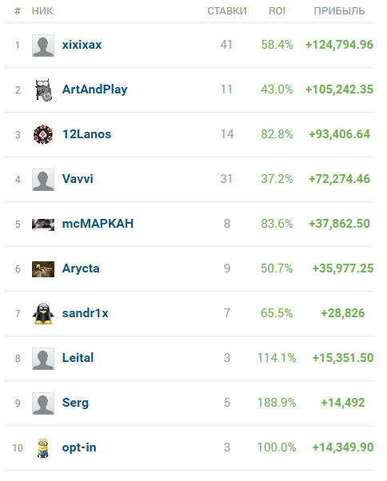
Task: Open the 12Lanos nickname link
Action: [86, 134]
